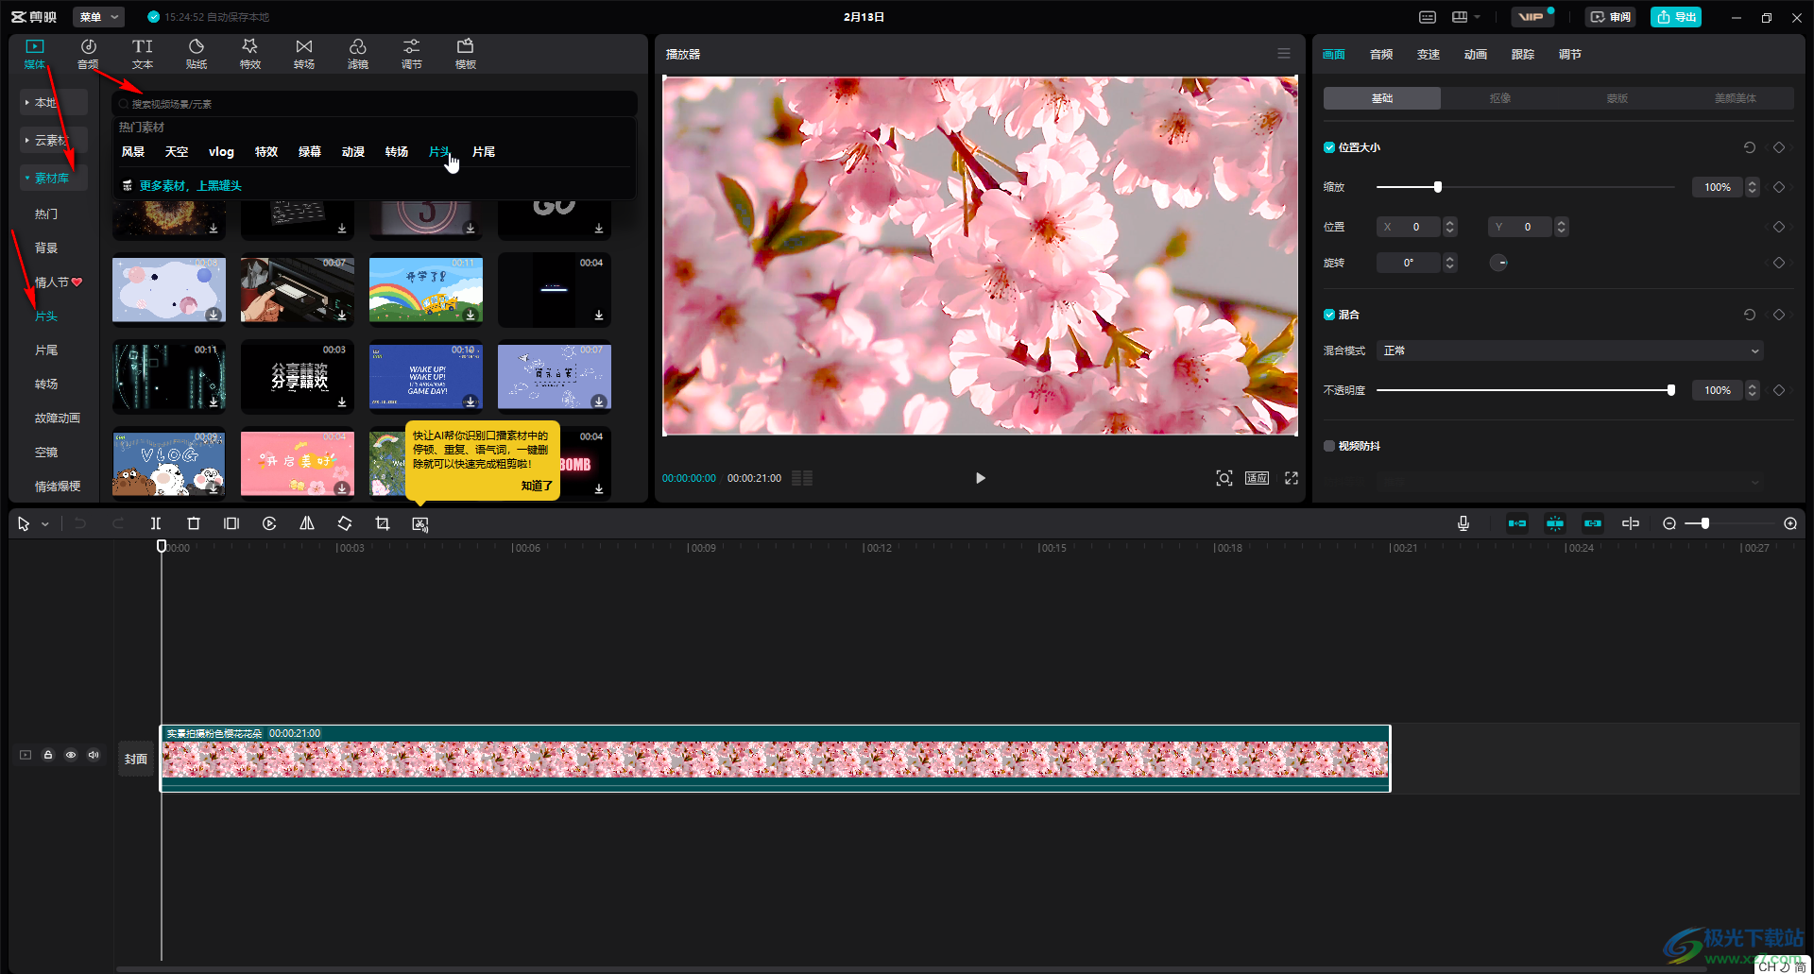The width and height of the screenshot is (1814, 974).
Task: Click the zoom in timeline plus icon
Action: pyautogui.click(x=1790, y=523)
